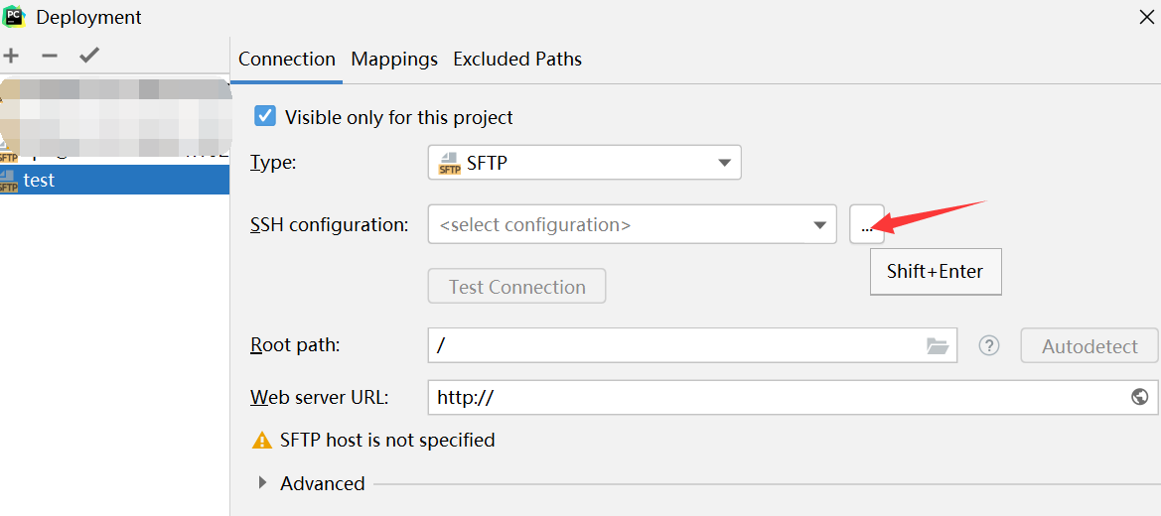Click the SFTP host warning icon
Viewport: 1161px width, 516px height.
(x=262, y=441)
